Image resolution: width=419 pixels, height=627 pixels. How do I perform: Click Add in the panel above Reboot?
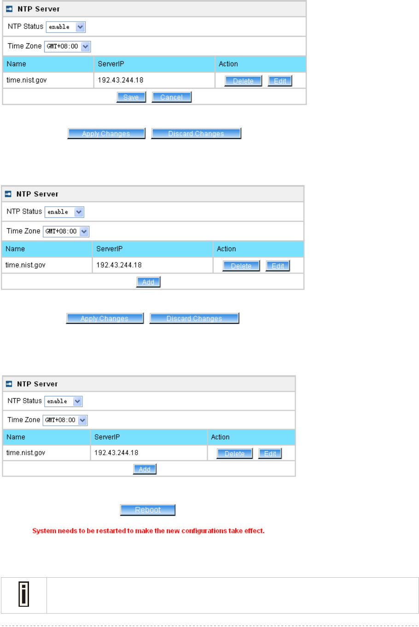tap(145, 469)
